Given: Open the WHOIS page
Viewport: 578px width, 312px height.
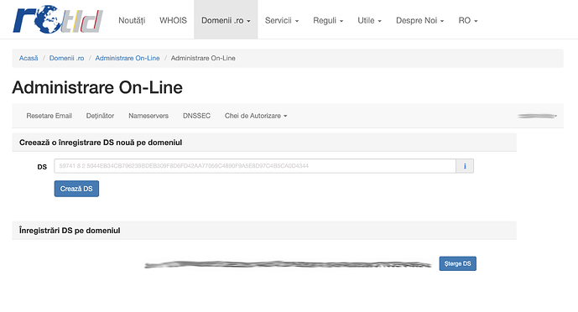Looking at the screenshot, I should (173, 21).
